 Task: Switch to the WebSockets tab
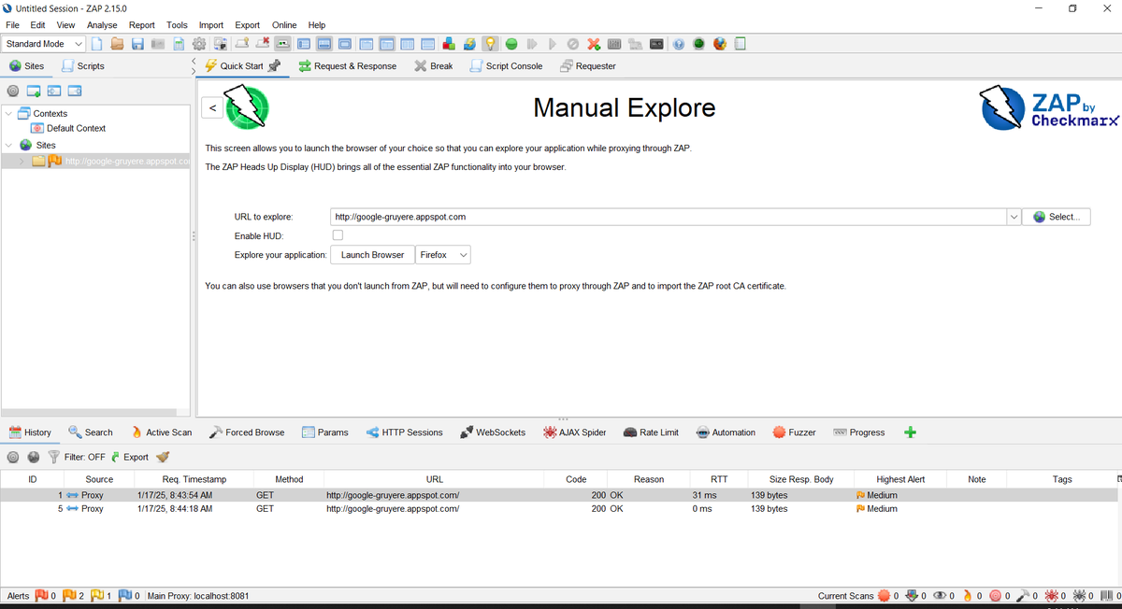click(x=492, y=432)
